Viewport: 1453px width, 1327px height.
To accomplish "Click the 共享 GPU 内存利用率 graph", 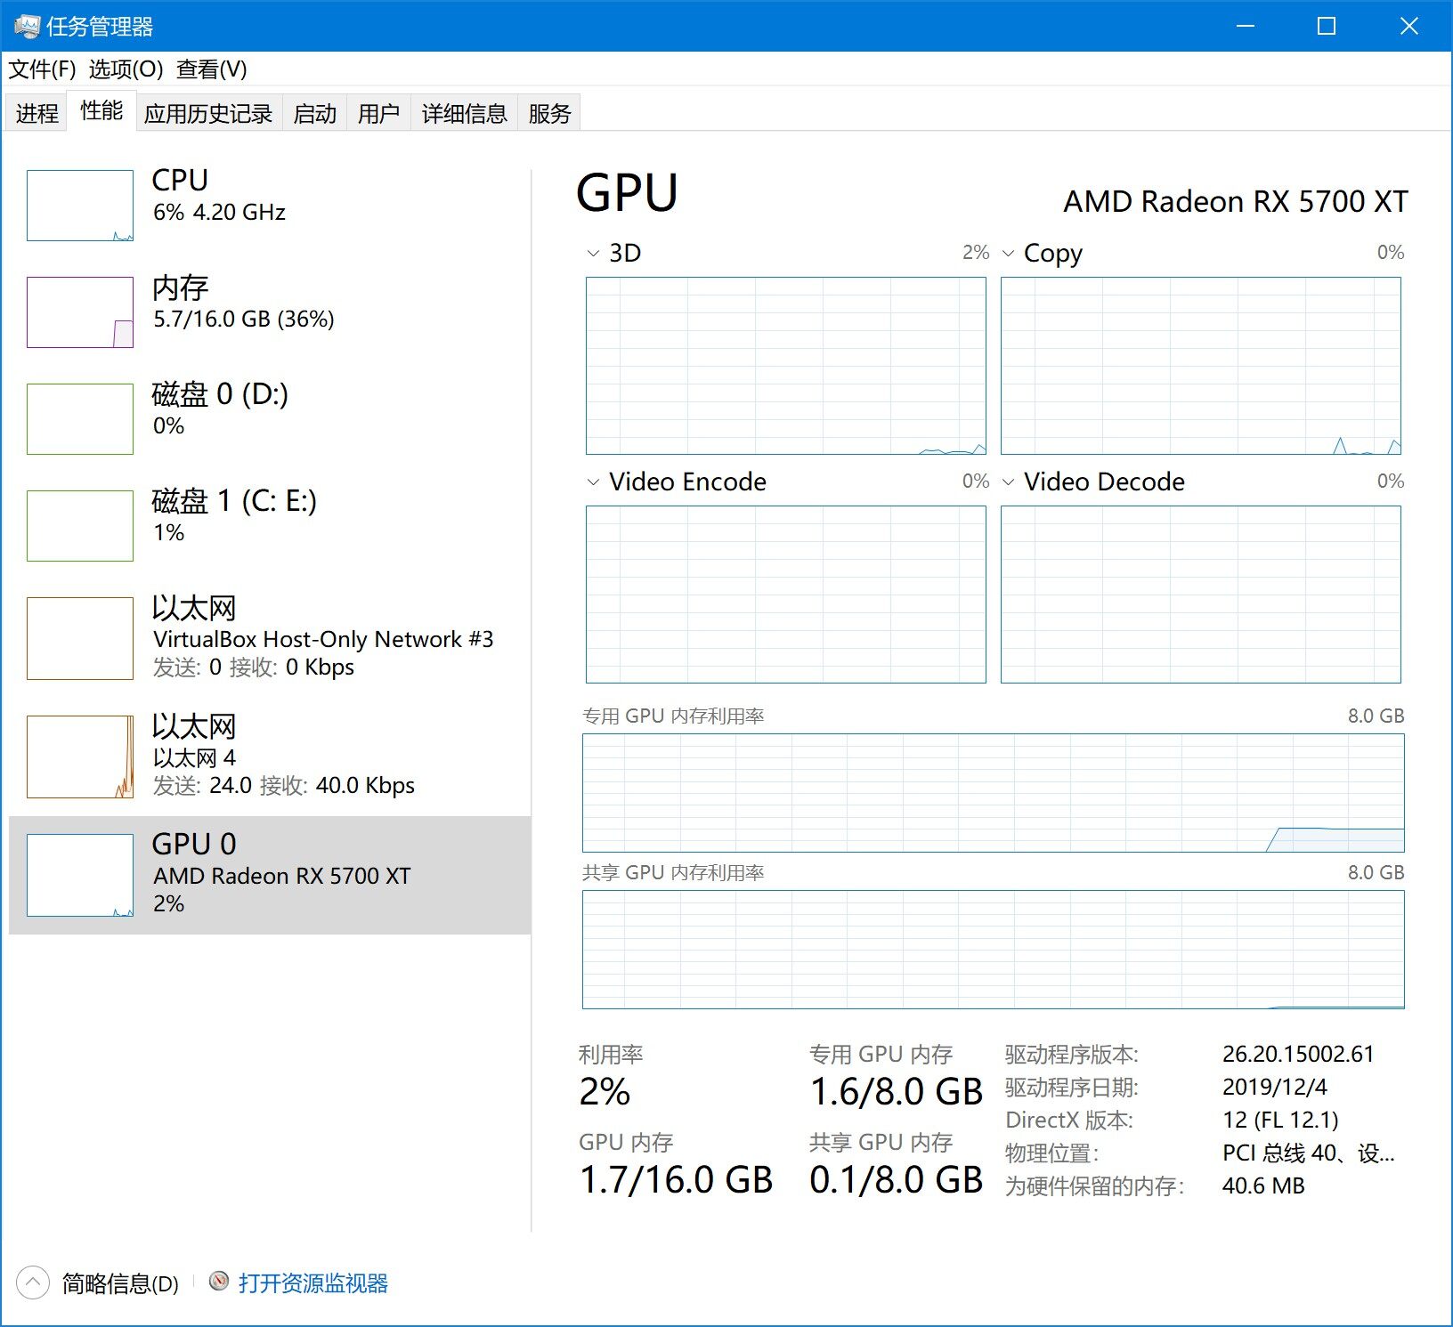I will [994, 950].
